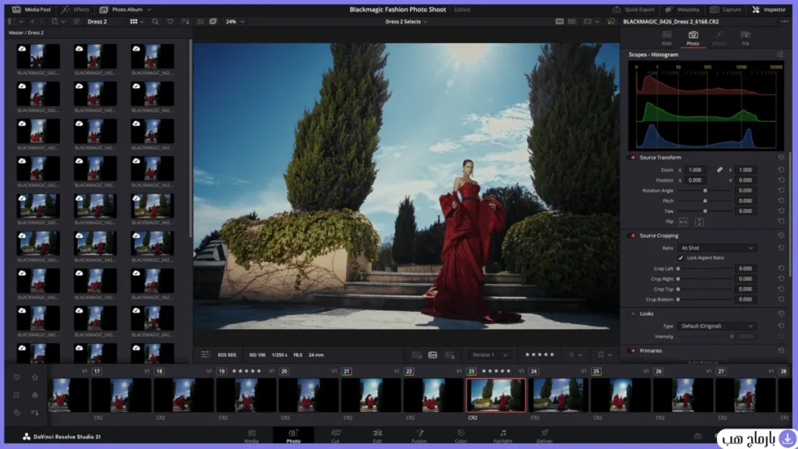Click the heart icon left of filmstrip
The image size is (798, 449).
(x=16, y=377)
